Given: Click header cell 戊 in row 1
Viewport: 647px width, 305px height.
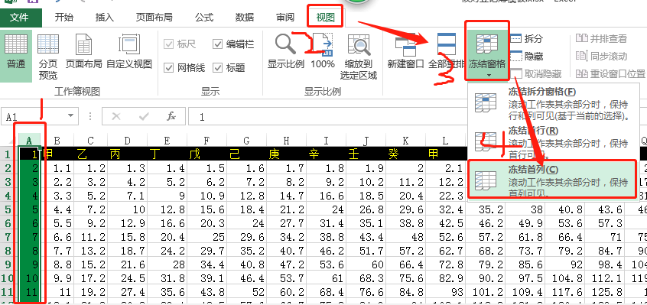Looking at the screenshot, I should (206, 154).
